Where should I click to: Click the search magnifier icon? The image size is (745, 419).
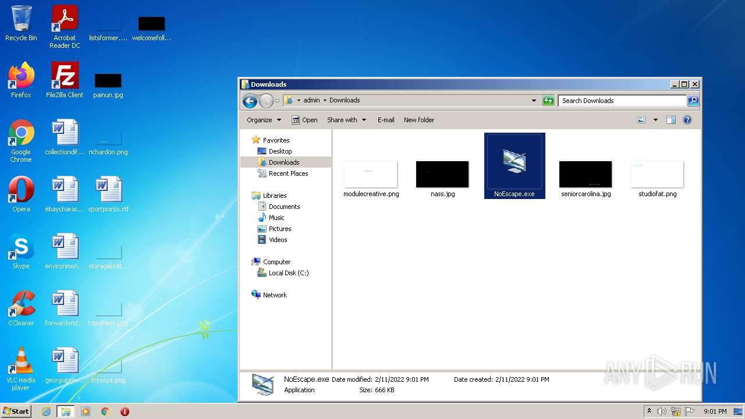pos(693,101)
